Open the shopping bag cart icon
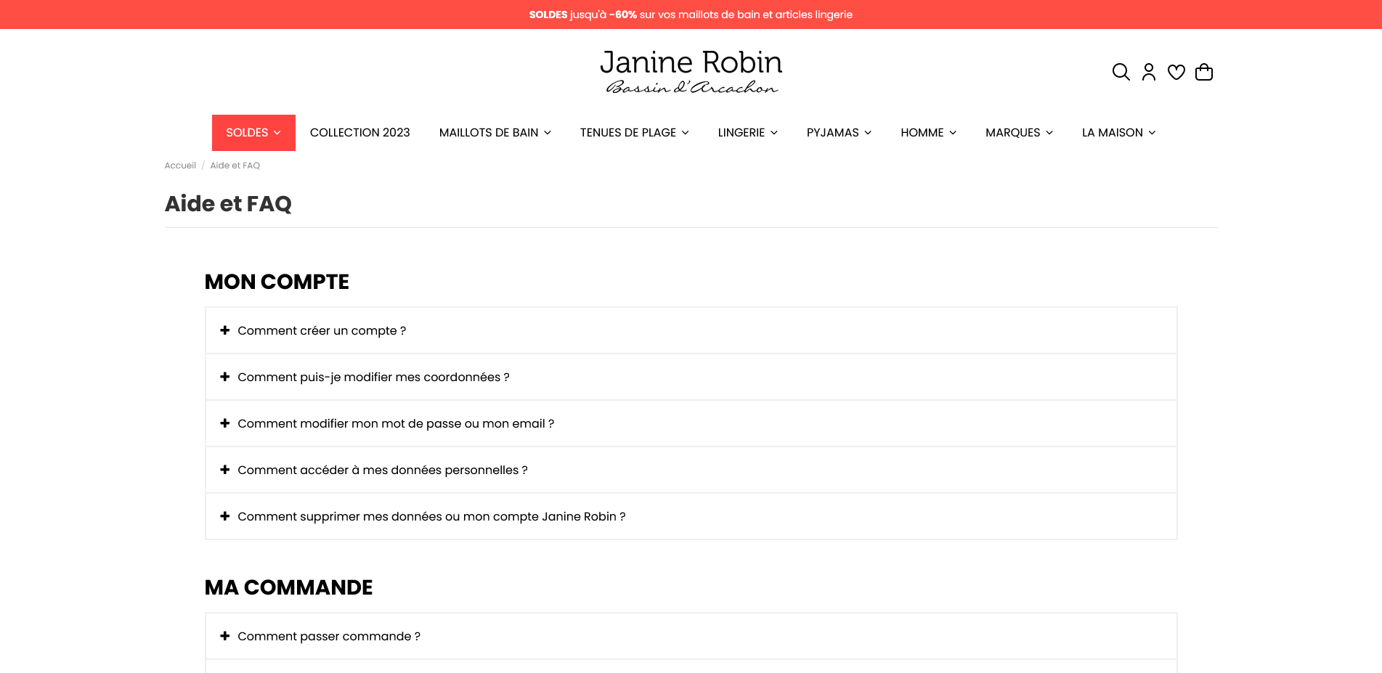Image resolution: width=1382 pixels, height=673 pixels. [x=1203, y=72]
